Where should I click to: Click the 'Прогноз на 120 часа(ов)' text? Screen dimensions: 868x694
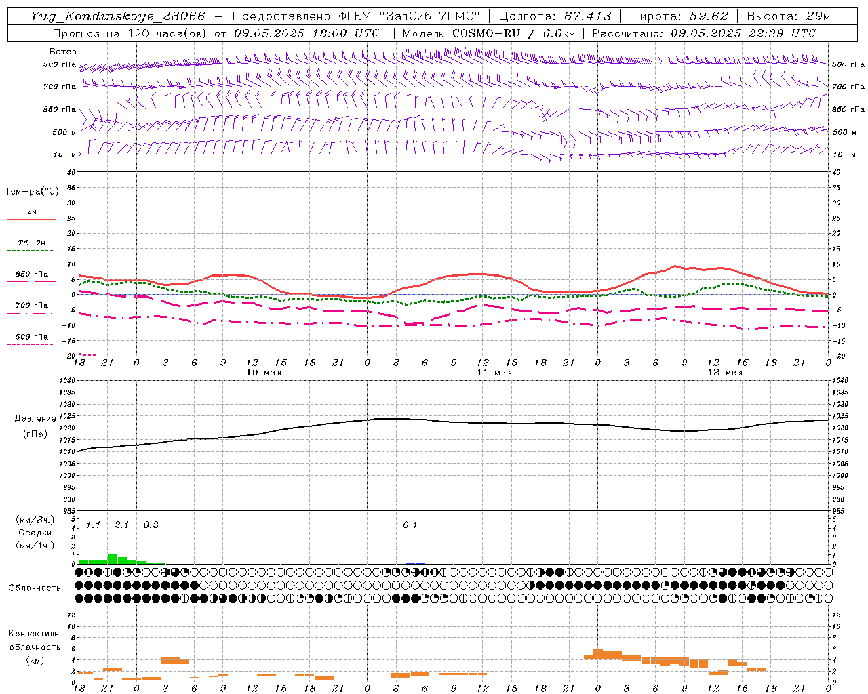(x=130, y=33)
